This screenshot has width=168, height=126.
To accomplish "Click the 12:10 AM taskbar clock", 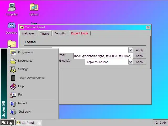I will pyautogui.click(x=160, y=123).
